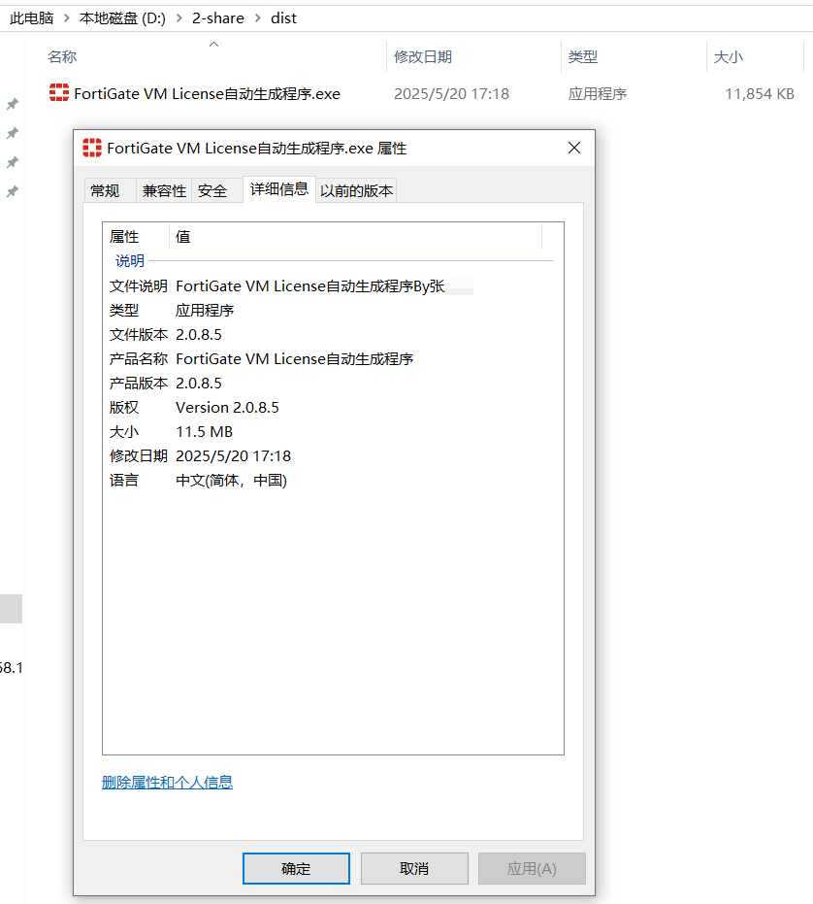Click the 应用程序 type cell in explorer
Image resolution: width=813 pixels, height=904 pixels.
[x=597, y=93]
